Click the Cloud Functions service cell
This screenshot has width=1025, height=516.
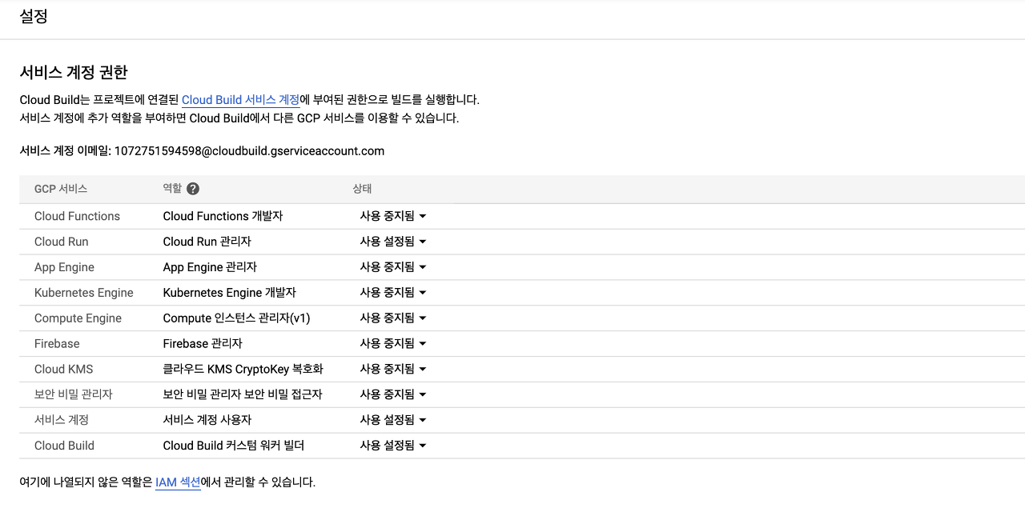(77, 216)
